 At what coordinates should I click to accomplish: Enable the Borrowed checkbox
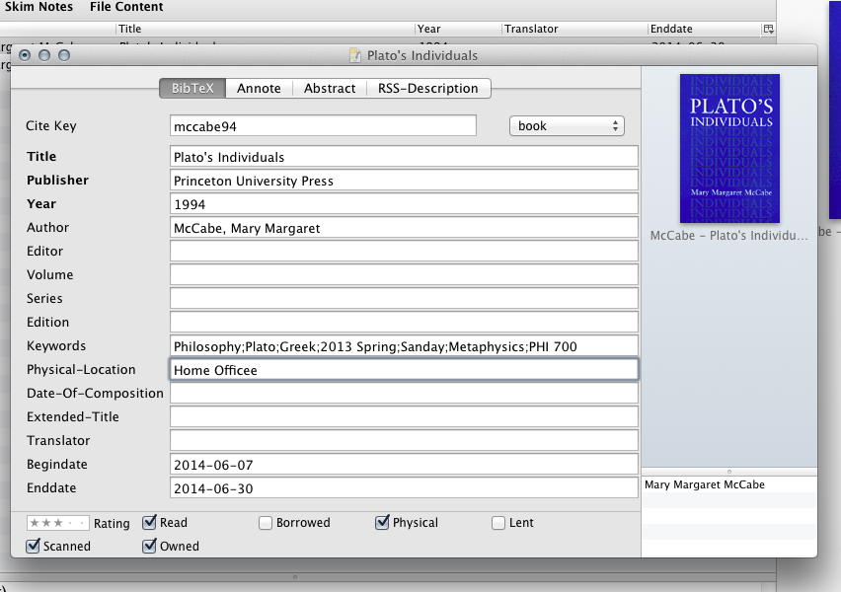click(x=266, y=523)
